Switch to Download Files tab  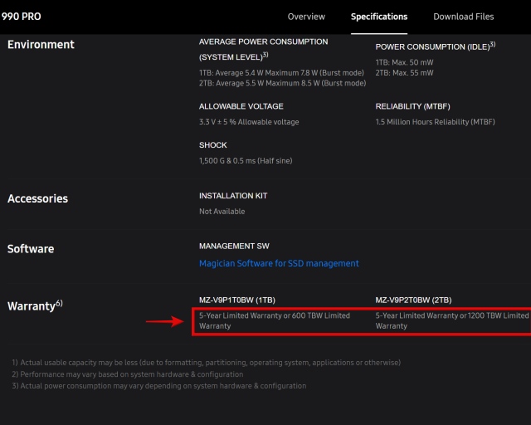463,17
